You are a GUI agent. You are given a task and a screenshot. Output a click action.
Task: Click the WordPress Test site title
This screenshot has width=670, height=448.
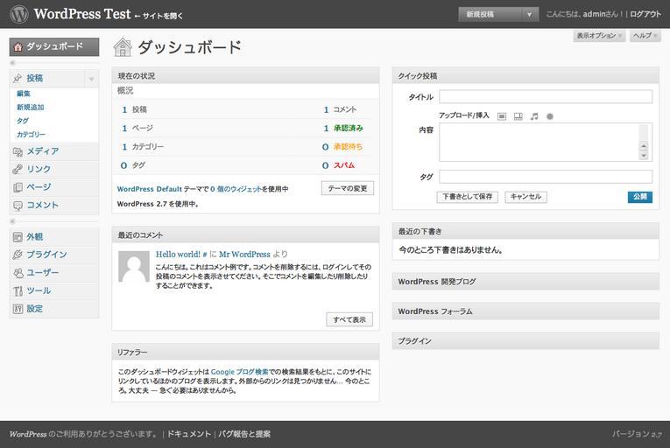click(82, 14)
